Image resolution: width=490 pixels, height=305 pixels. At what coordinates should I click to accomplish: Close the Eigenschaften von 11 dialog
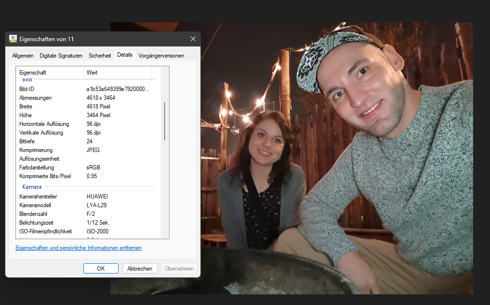[x=193, y=39]
